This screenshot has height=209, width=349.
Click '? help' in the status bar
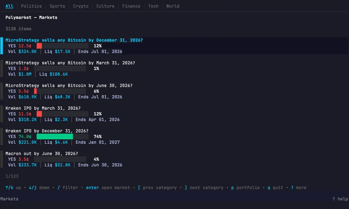tap(340, 199)
